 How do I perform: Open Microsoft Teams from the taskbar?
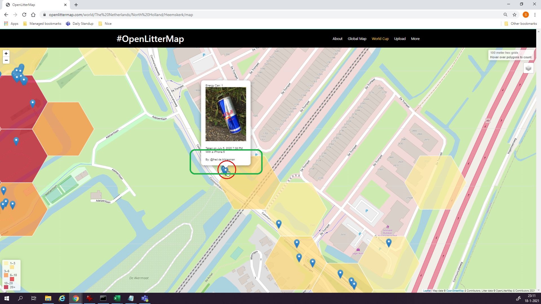(x=145, y=298)
